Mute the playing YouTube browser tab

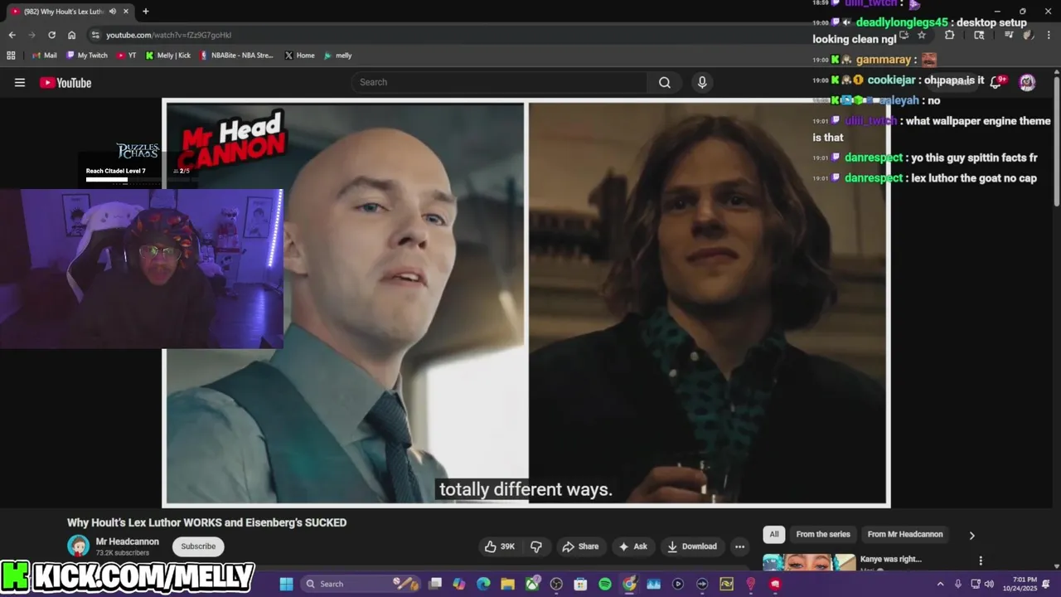click(113, 12)
